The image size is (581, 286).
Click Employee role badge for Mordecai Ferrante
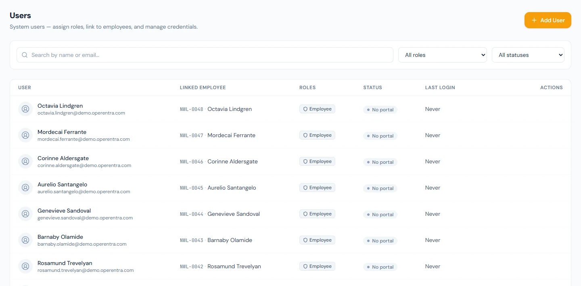317,135
